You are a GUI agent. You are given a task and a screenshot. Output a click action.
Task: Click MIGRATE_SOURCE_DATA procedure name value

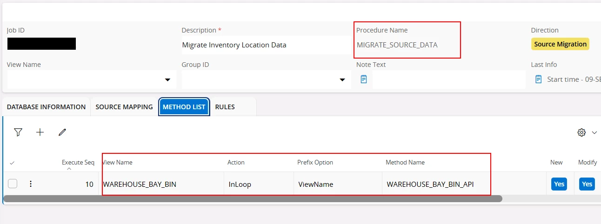[397, 45]
